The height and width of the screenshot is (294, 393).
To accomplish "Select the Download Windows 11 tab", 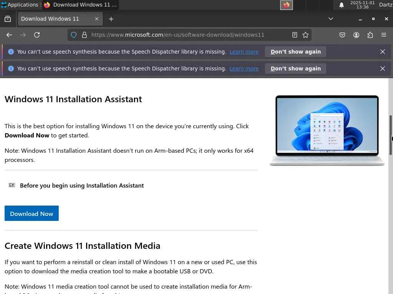I will point(60,19).
